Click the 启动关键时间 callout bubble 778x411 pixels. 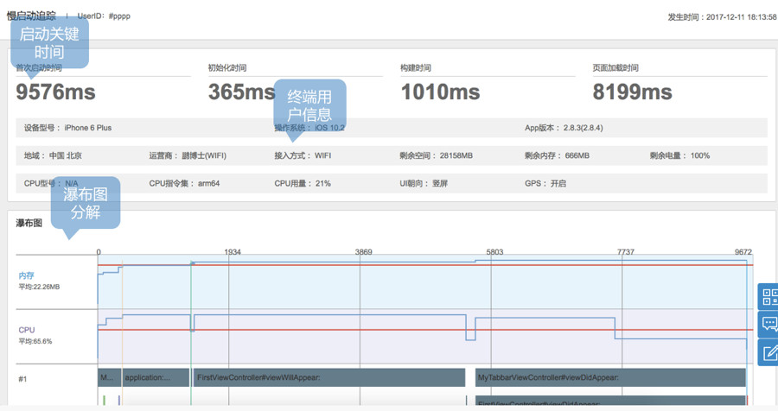[x=49, y=42]
